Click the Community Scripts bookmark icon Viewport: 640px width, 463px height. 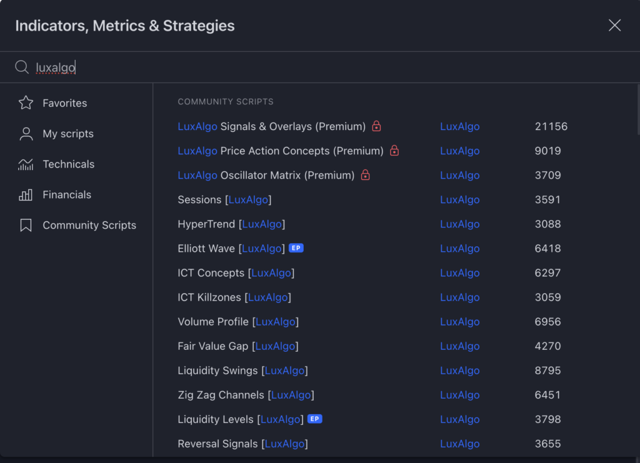tap(26, 225)
